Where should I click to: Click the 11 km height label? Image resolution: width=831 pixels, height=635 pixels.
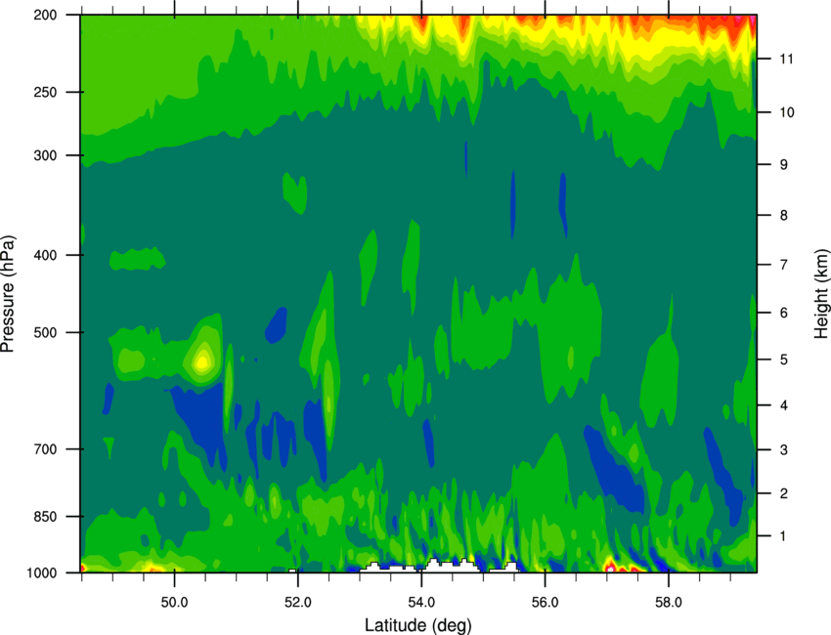(x=786, y=59)
